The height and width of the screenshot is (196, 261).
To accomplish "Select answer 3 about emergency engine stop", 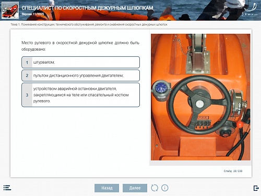I will tap(80, 95).
